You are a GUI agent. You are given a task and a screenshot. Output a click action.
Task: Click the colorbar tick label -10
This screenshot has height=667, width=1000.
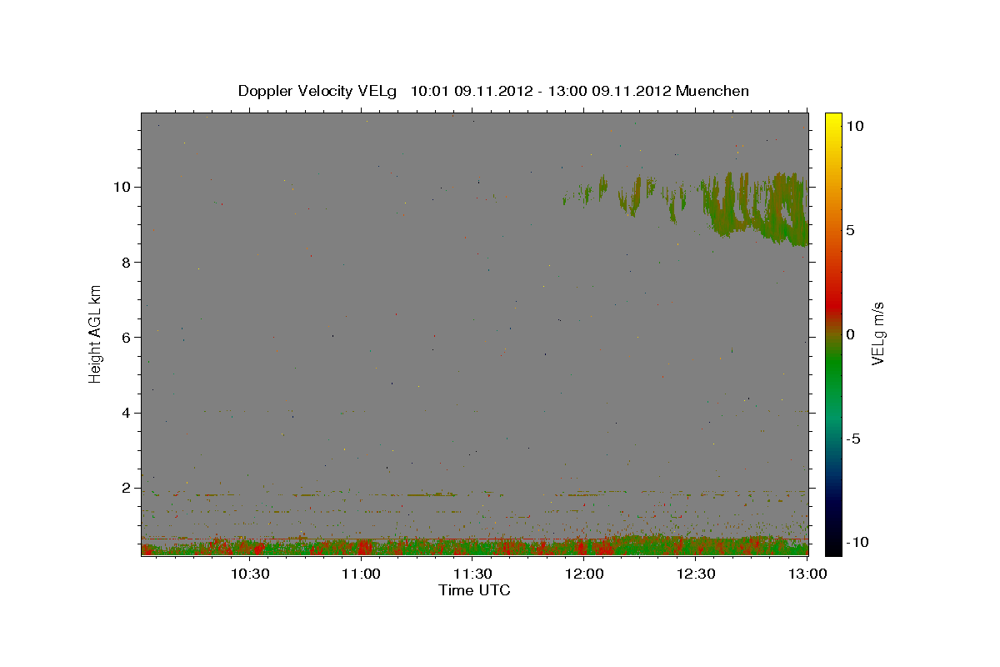point(857,542)
